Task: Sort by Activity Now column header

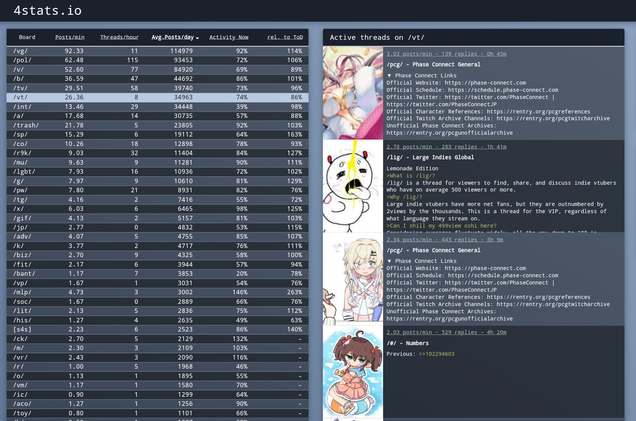Action: pyautogui.click(x=229, y=37)
